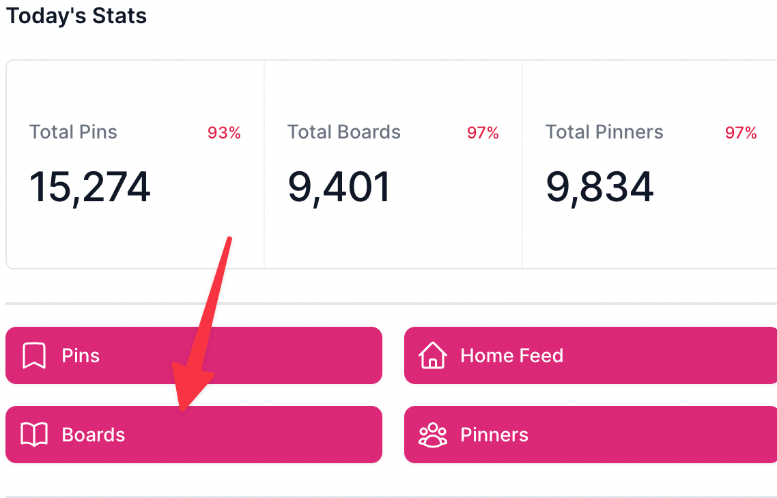Click the Today's Stats heading
Screen dimensions: 777x498
click(76, 16)
